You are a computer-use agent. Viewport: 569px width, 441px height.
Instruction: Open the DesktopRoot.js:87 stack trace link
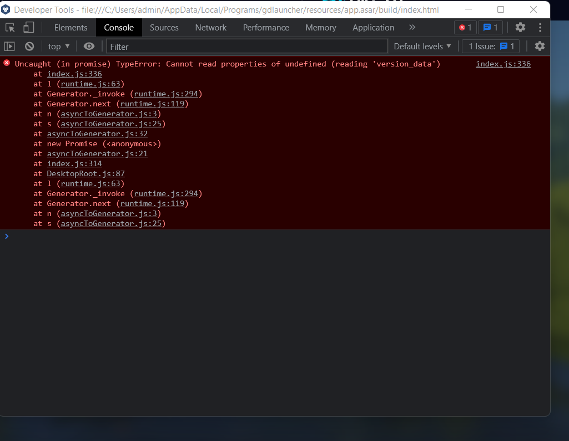click(x=85, y=173)
